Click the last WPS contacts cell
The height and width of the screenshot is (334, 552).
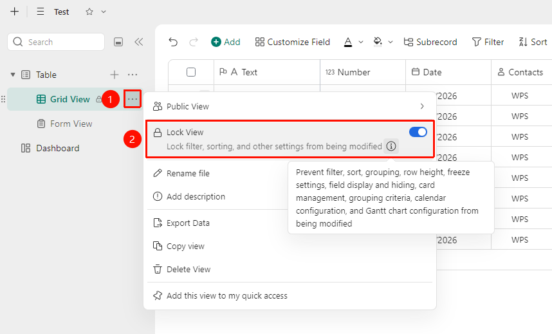[521, 239]
